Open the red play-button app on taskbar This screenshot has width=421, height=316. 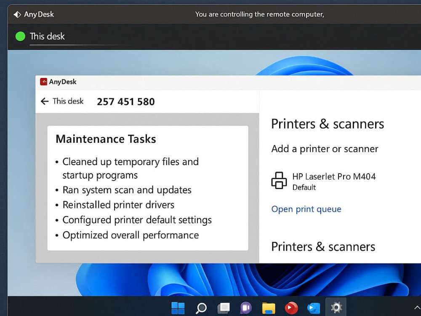(291, 308)
